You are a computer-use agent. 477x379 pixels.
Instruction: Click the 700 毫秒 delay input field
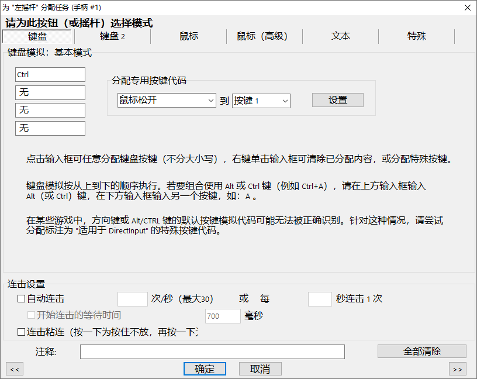click(x=222, y=316)
